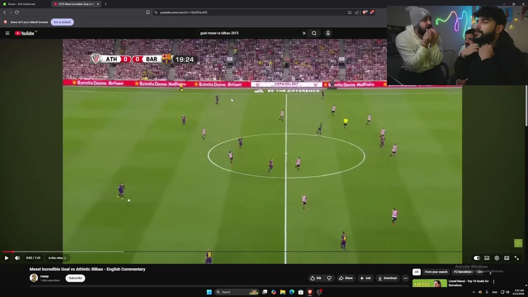Show hidden system tray icons chevron
Image resolution: width=528 pixels, height=297 pixels.
point(474,292)
